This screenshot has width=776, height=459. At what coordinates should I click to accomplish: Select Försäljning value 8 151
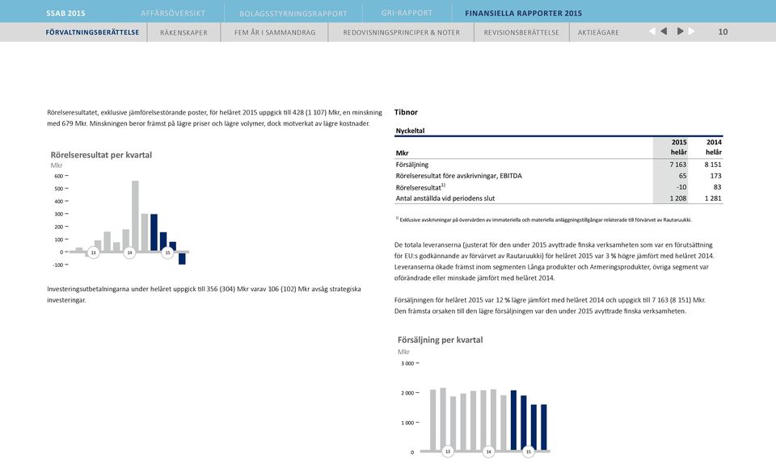(x=713, y=165)
